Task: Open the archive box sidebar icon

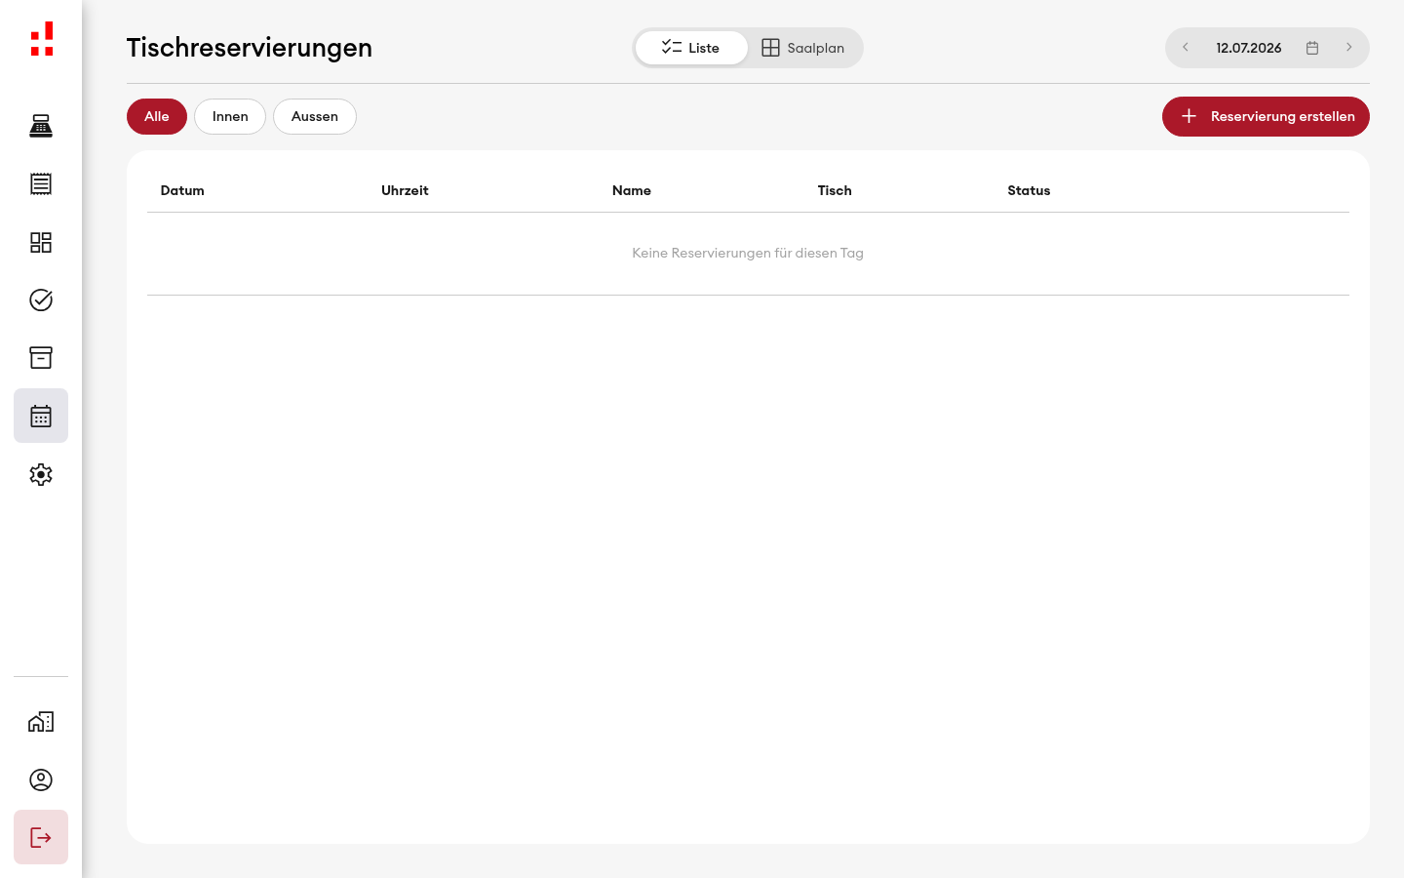Action: (41, 357)
